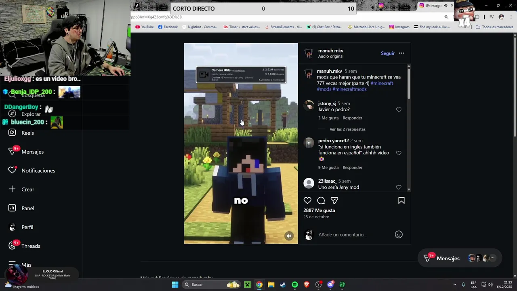517x291 pixels.
Task: Open the emoji picker in comment box
Action: pos(399,234)
